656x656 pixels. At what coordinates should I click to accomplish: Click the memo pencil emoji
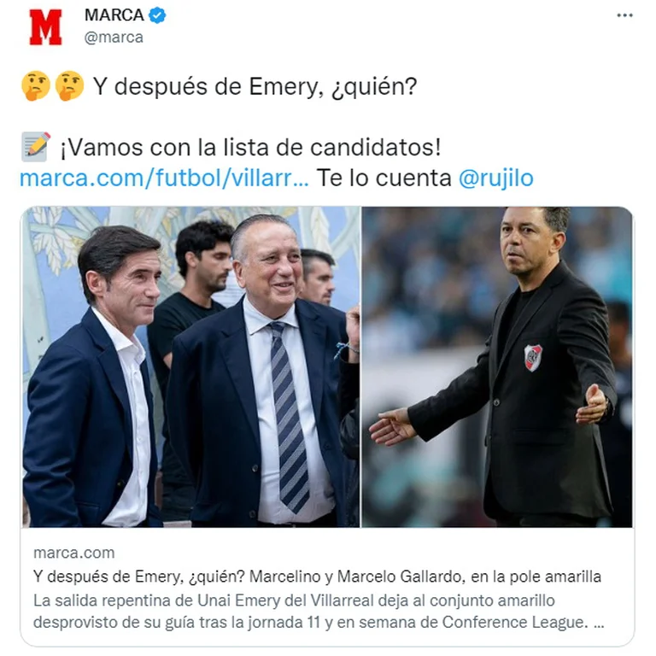[x=36, y=147]
